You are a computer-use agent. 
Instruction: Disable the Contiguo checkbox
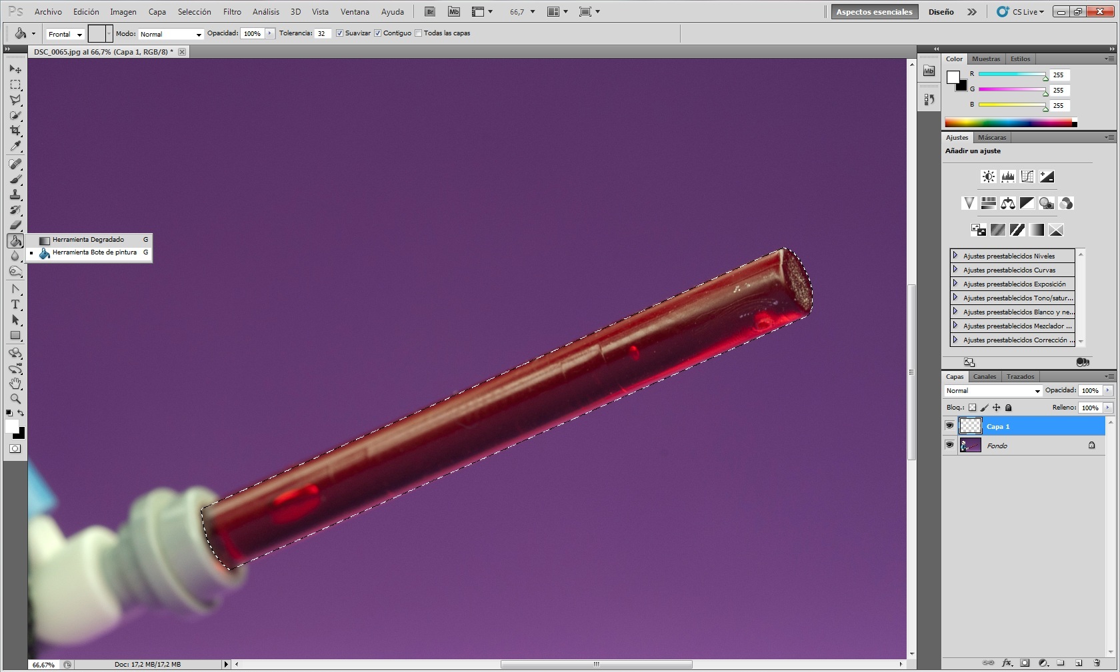click(x=377, y=33)
